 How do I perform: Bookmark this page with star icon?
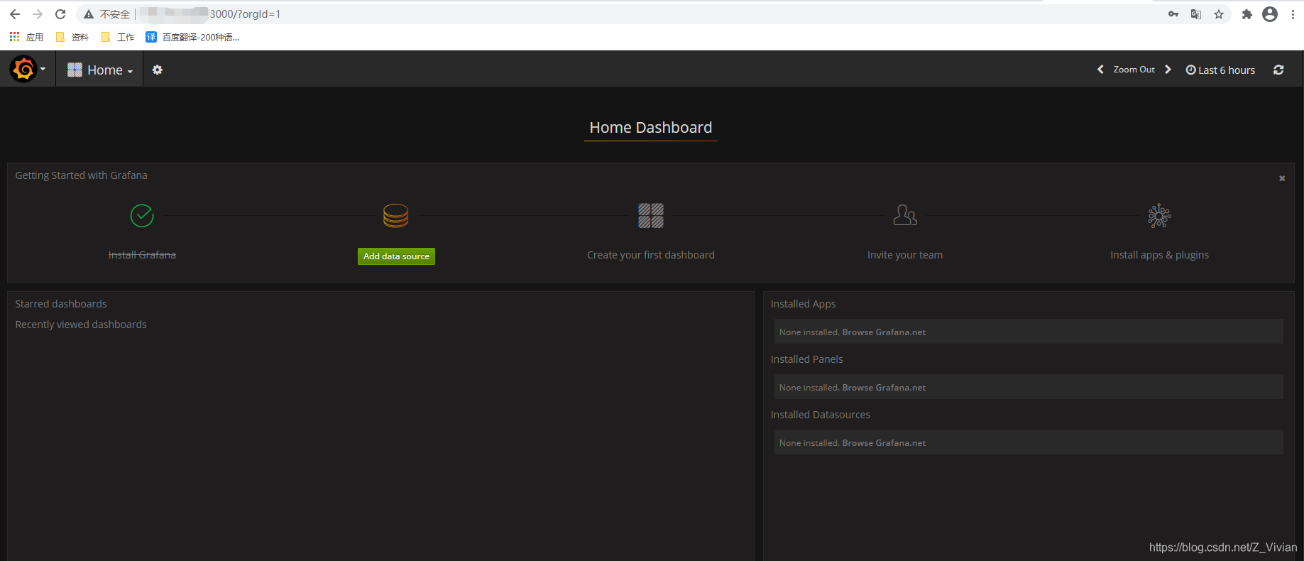(1219, 14)
